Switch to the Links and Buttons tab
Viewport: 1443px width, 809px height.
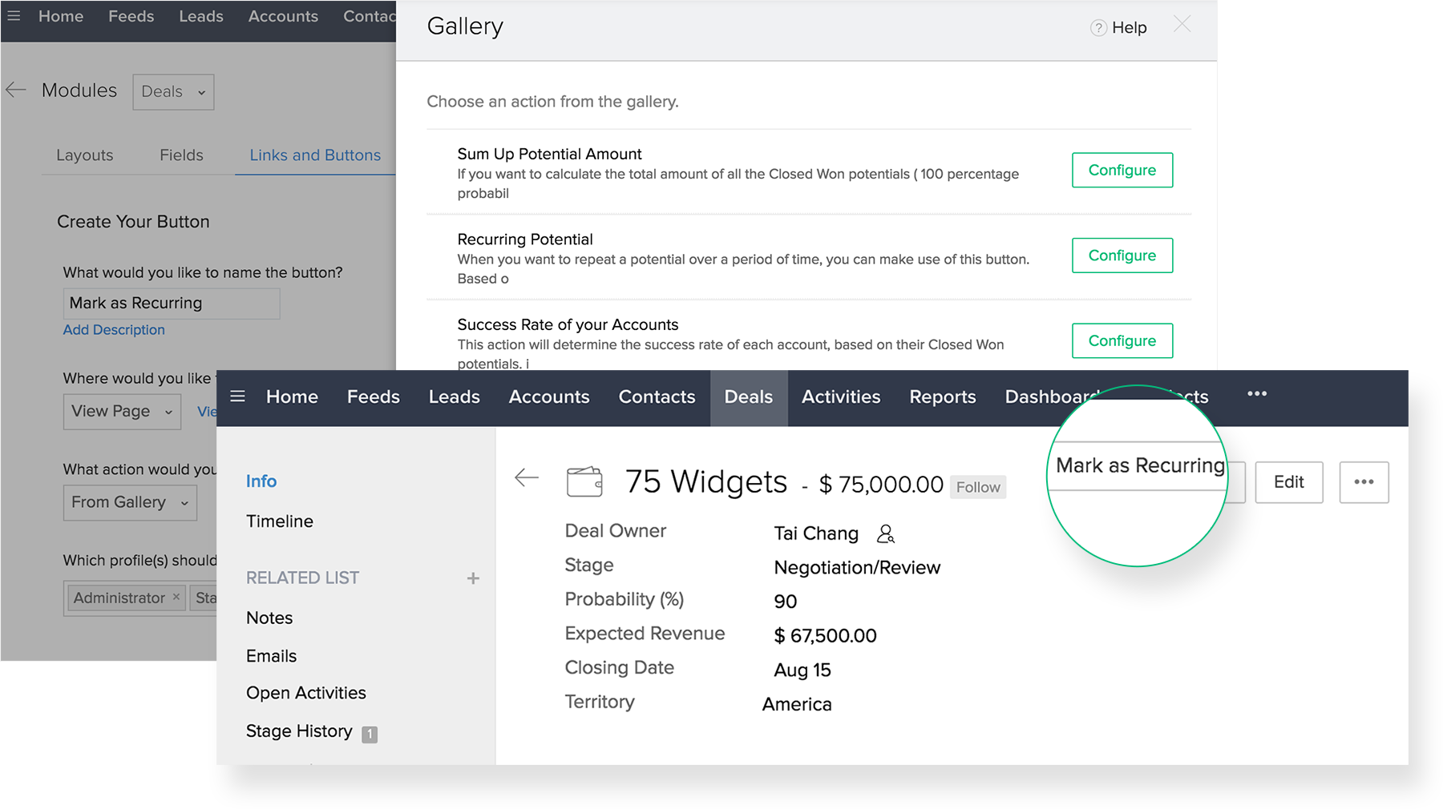315,155
